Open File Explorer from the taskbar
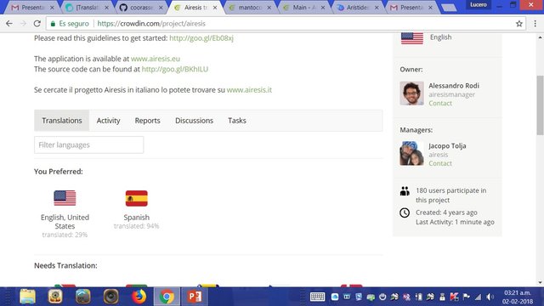 [27, 297]
